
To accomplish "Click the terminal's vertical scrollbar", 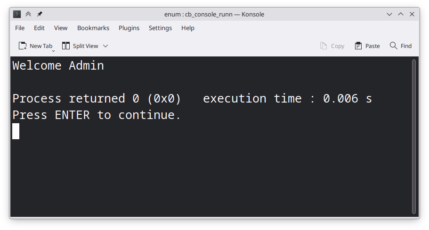I will click(414, 136).
